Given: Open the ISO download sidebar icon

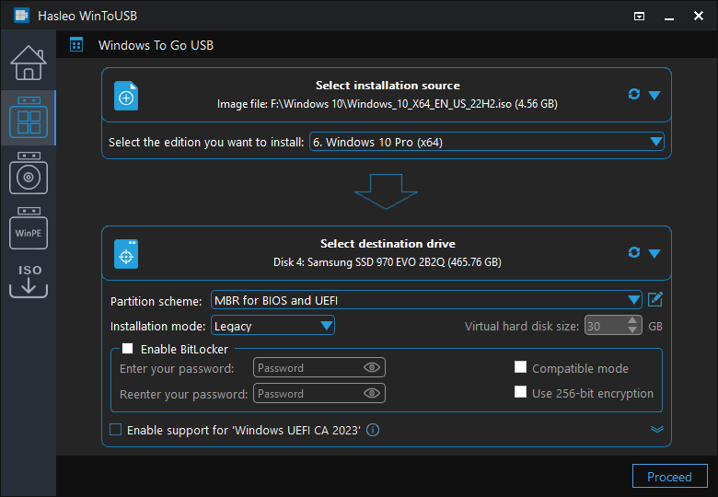Looking at the screenshot, I should 29,281.
